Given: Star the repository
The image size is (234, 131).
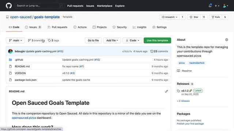Looking at the screenshot, I should click(x=194, y=17).
